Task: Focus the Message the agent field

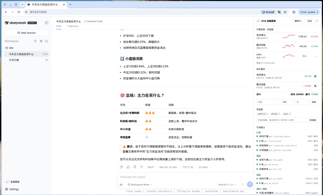Action: click(x=185, y=177)
